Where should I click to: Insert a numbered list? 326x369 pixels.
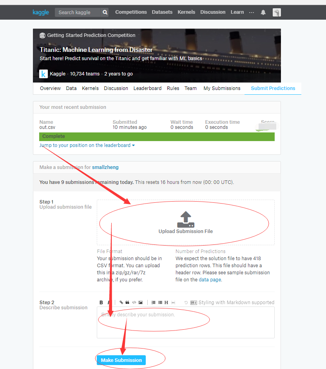pyautogui.click(x=153, y=303)
